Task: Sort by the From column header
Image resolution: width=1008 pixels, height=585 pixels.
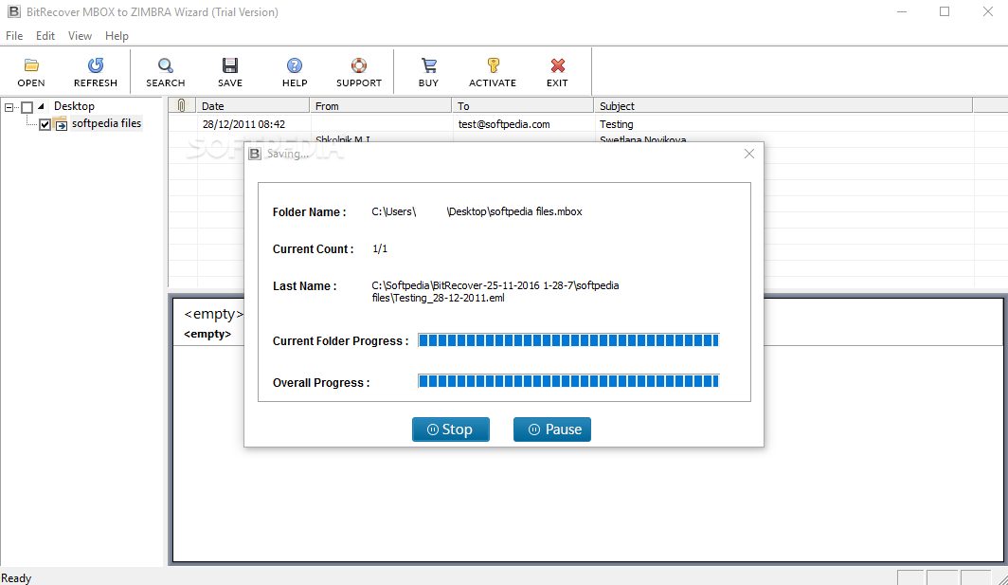Action: (381, 105)
